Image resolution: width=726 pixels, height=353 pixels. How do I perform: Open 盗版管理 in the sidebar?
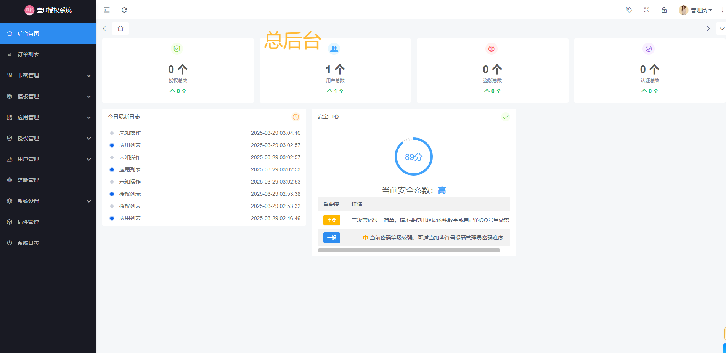click(x=28, y=180)
